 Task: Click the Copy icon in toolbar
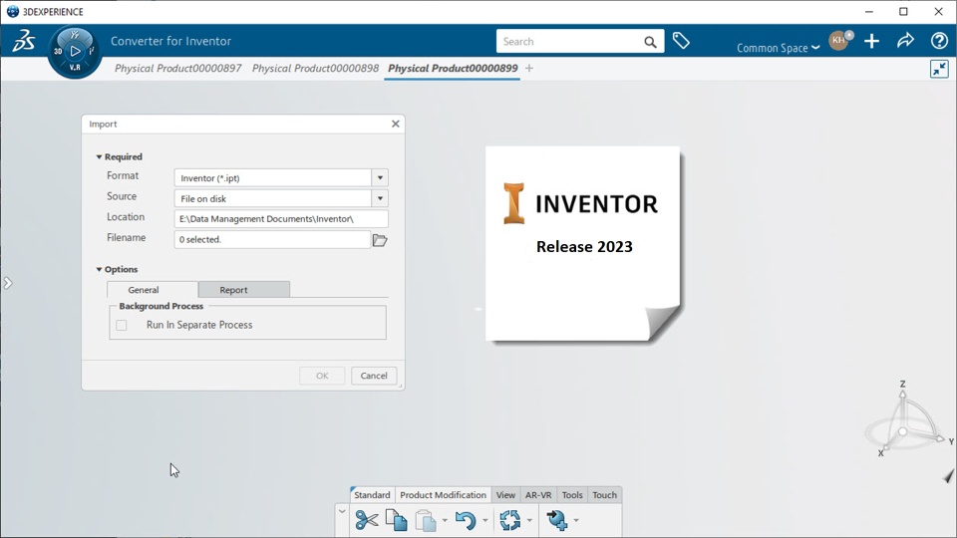[x=397, y=520]
